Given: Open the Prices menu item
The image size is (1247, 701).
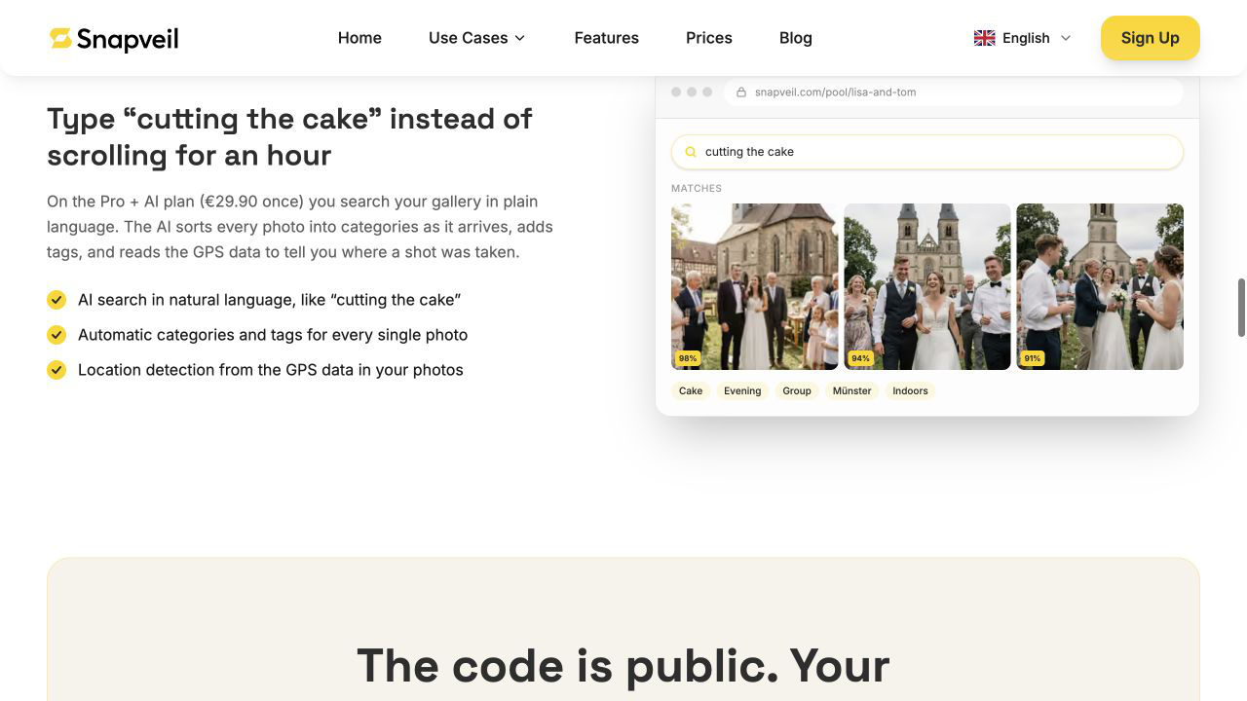Looking at the screenshot, I should [709, 38].
